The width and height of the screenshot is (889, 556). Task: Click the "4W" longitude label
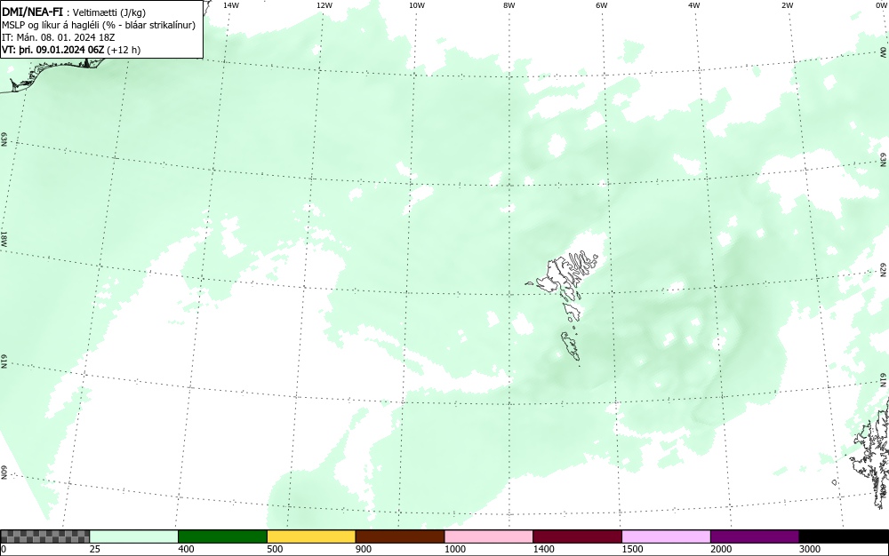pos(694,5)
